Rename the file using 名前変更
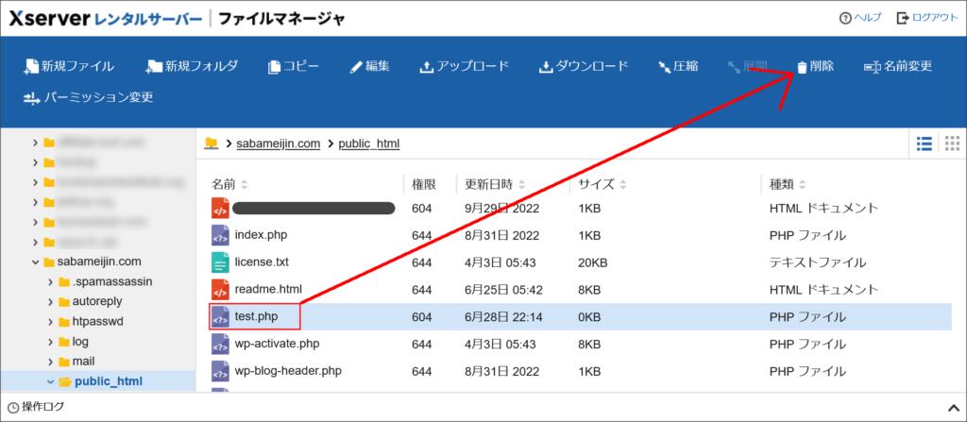 [898, 67]
